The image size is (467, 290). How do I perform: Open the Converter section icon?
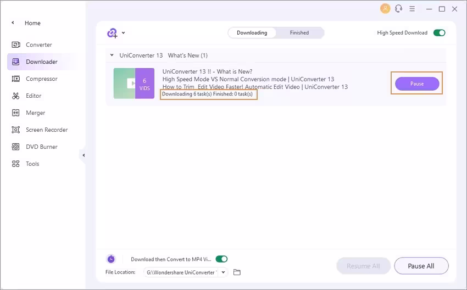click(15, 44)
